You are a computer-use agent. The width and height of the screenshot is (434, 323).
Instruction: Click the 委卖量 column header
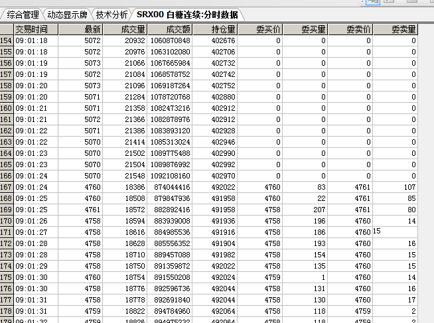[396, 29]
